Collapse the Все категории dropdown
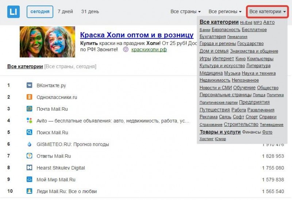This screenshot has width=292, height=200. [x=268, y=12]
